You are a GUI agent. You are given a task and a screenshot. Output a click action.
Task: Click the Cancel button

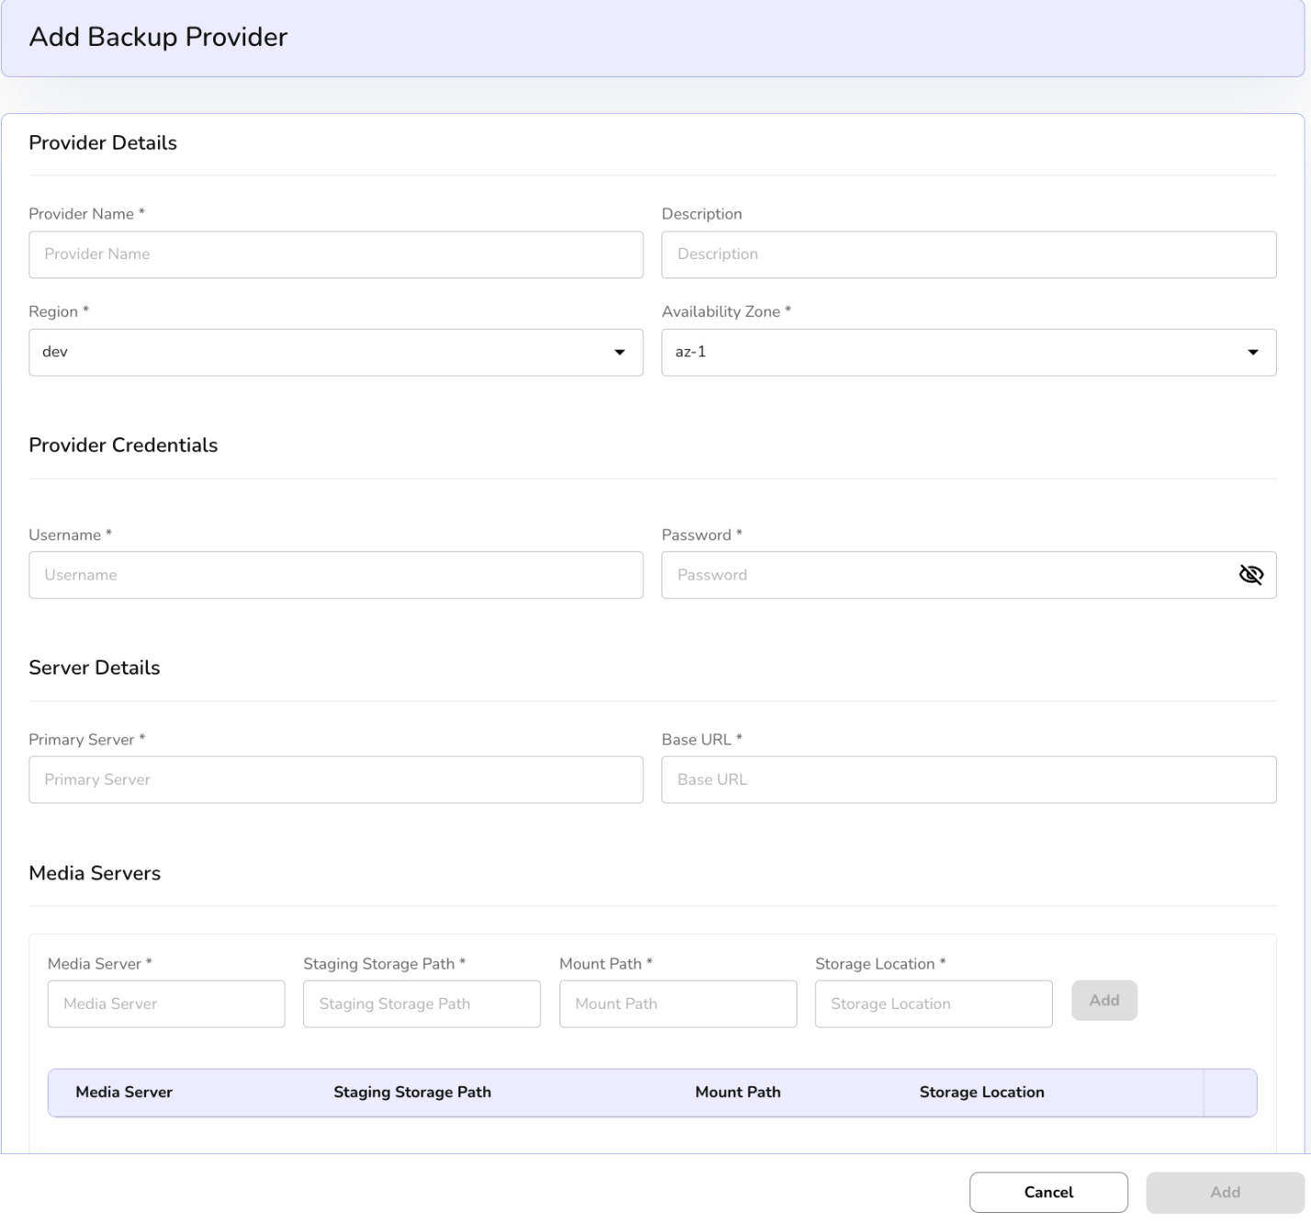1048,1193
